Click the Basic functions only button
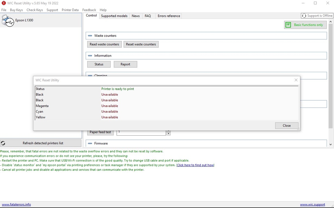The image size is (334, 208). 305,25
